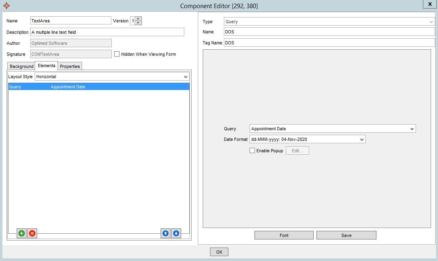Switch to the Background tab
Viewport: 438px width, 261px height.
[x=21, y=66]
